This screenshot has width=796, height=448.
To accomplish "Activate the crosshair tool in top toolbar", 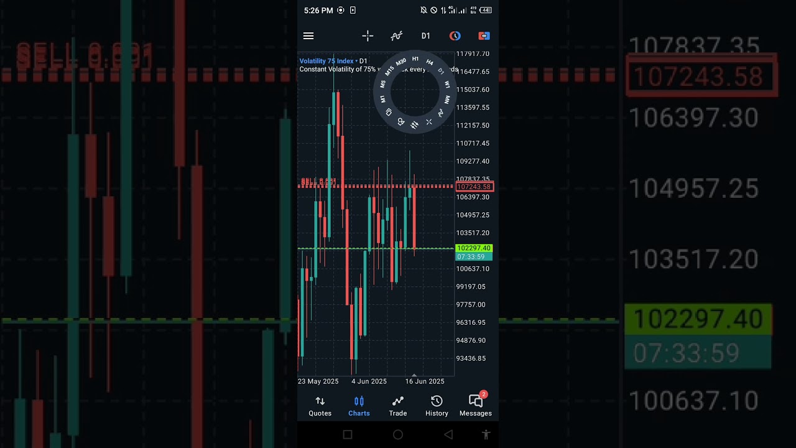I will (x=368, y=36).
